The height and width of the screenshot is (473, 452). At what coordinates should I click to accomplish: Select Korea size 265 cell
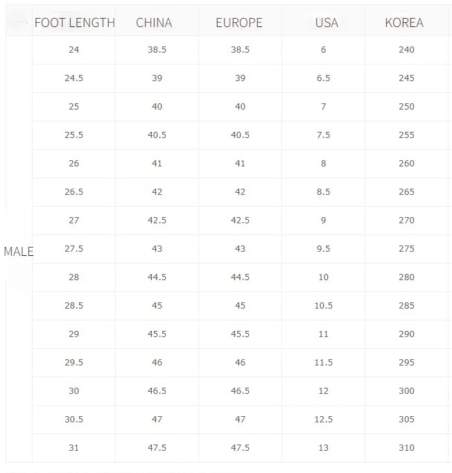[406, 192]
